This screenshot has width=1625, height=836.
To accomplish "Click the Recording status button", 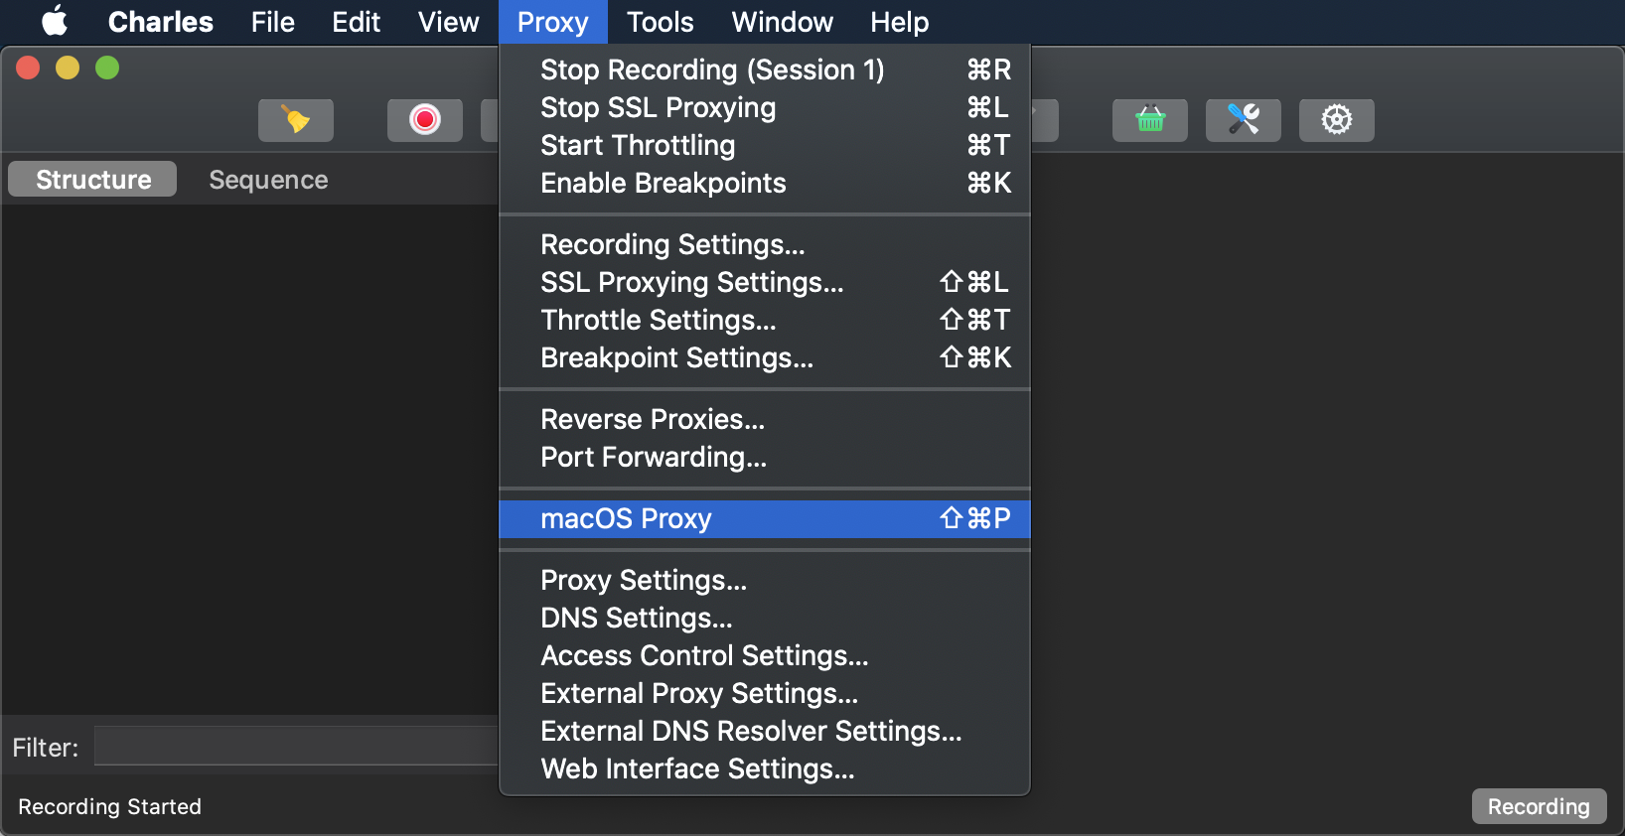I will coord(1539,806).
